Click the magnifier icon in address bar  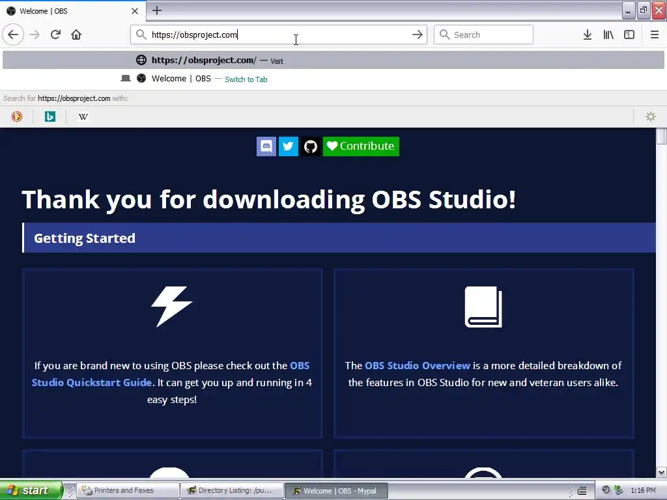(x=141, y=35)
